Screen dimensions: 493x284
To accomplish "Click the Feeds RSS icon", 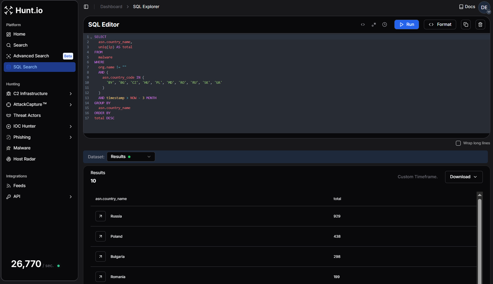I will click(9, 186).
